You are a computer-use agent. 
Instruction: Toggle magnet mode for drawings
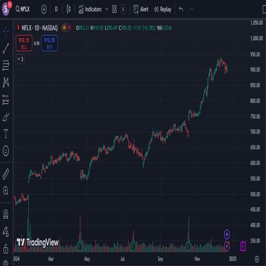[x=6, y=214]
